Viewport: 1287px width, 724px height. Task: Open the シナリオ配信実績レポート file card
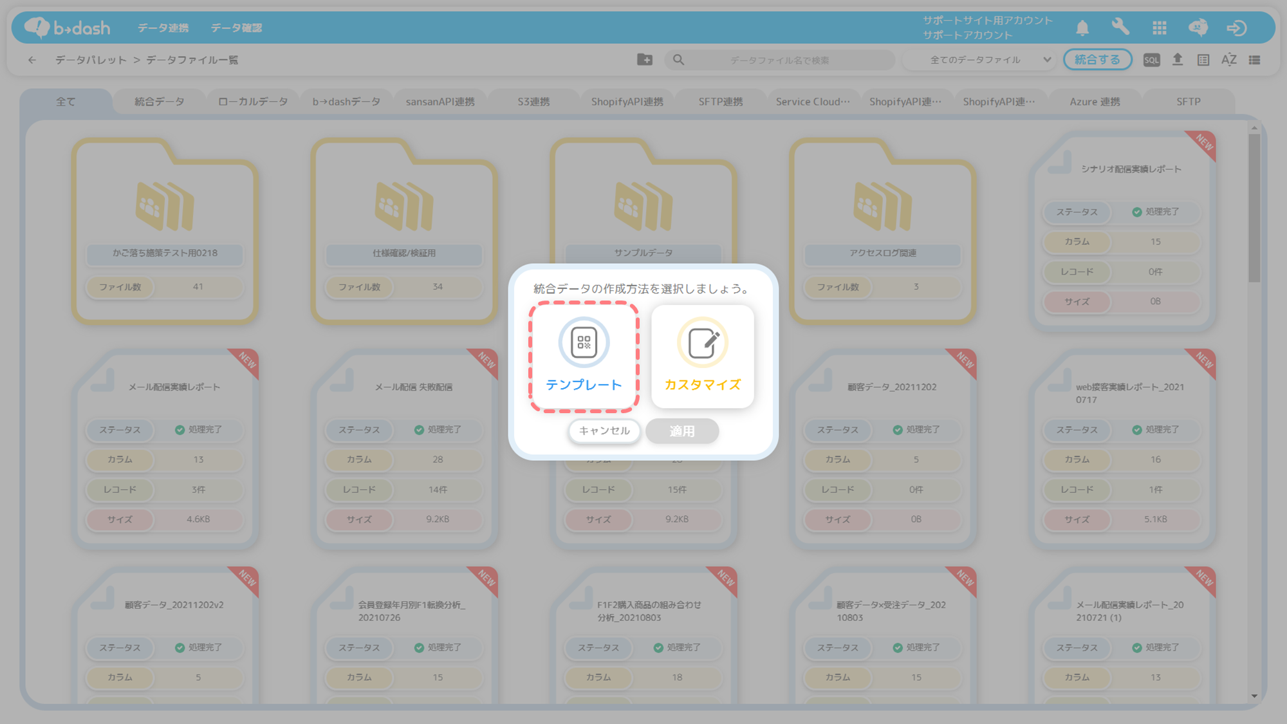(1122, 232)
